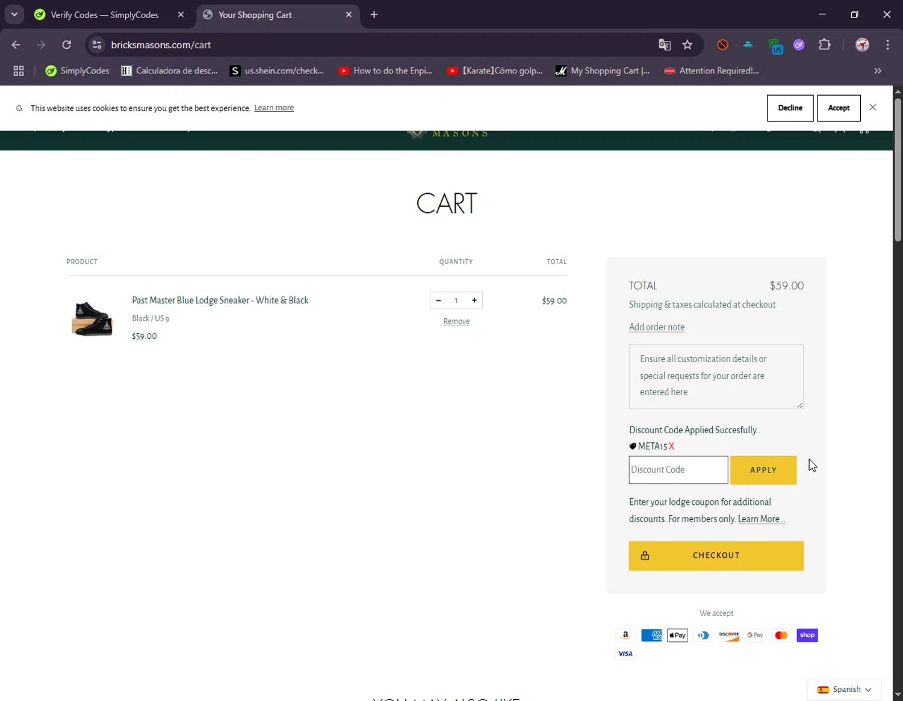
Task: Go back to previous page
Action: point(16,45)
